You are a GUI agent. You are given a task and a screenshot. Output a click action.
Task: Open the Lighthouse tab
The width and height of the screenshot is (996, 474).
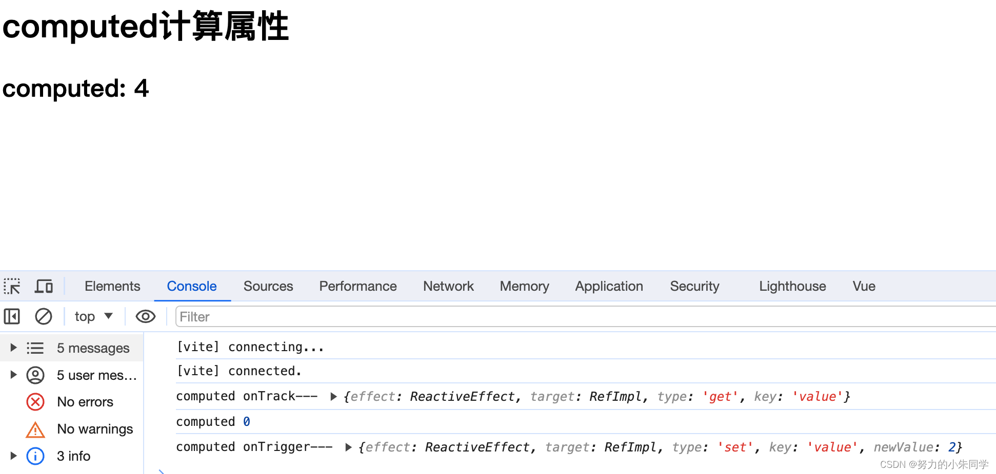point(792,286)
